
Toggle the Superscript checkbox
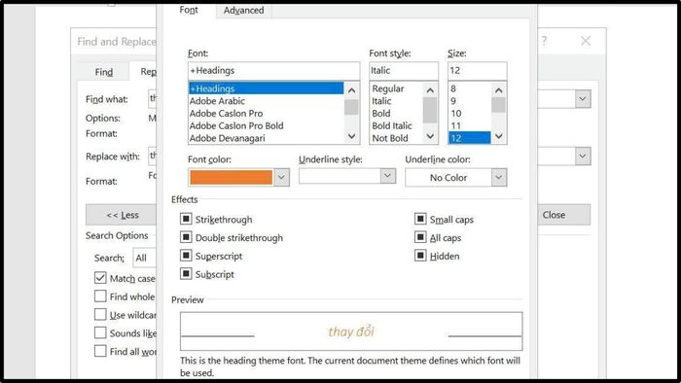click(x=186, y=255)
